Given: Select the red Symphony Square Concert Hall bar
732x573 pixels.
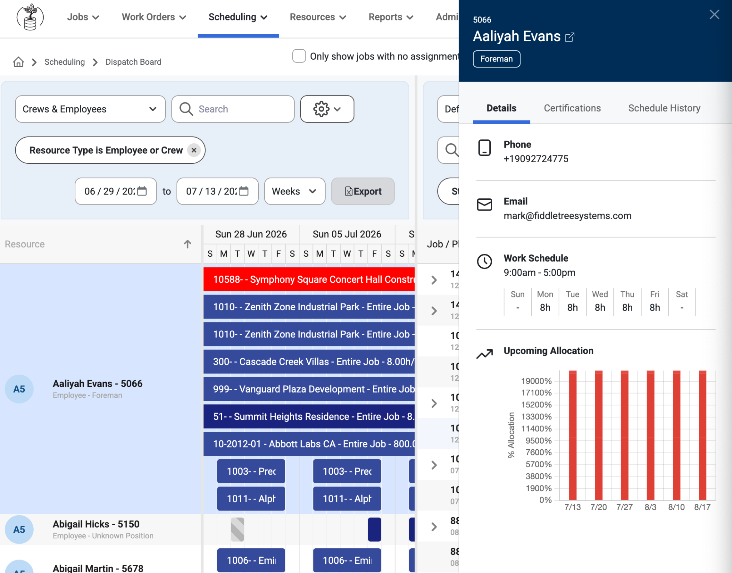Looking at the screenshot, I should coord(309,280).
